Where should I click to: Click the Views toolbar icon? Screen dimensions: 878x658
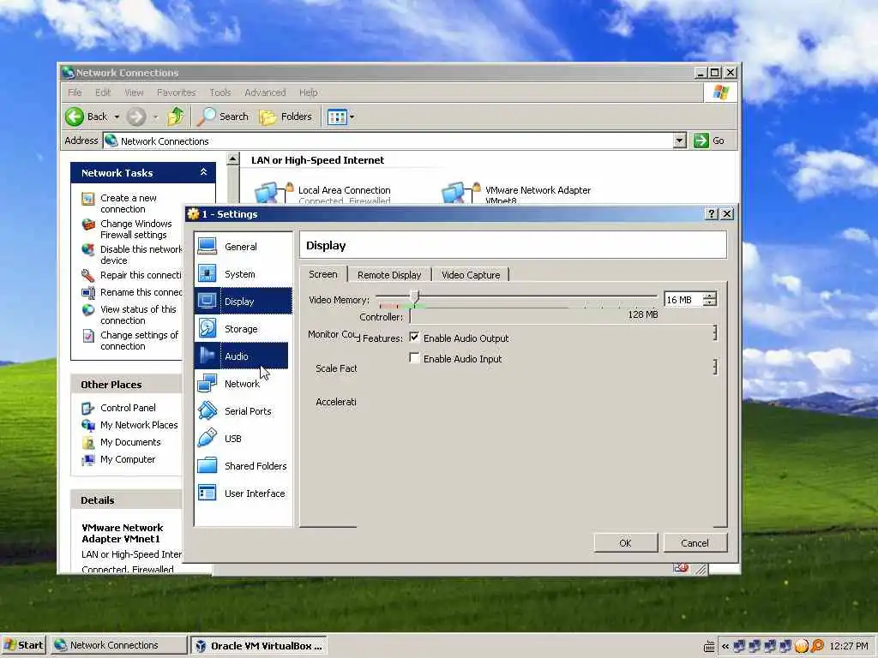click(337, 117)
